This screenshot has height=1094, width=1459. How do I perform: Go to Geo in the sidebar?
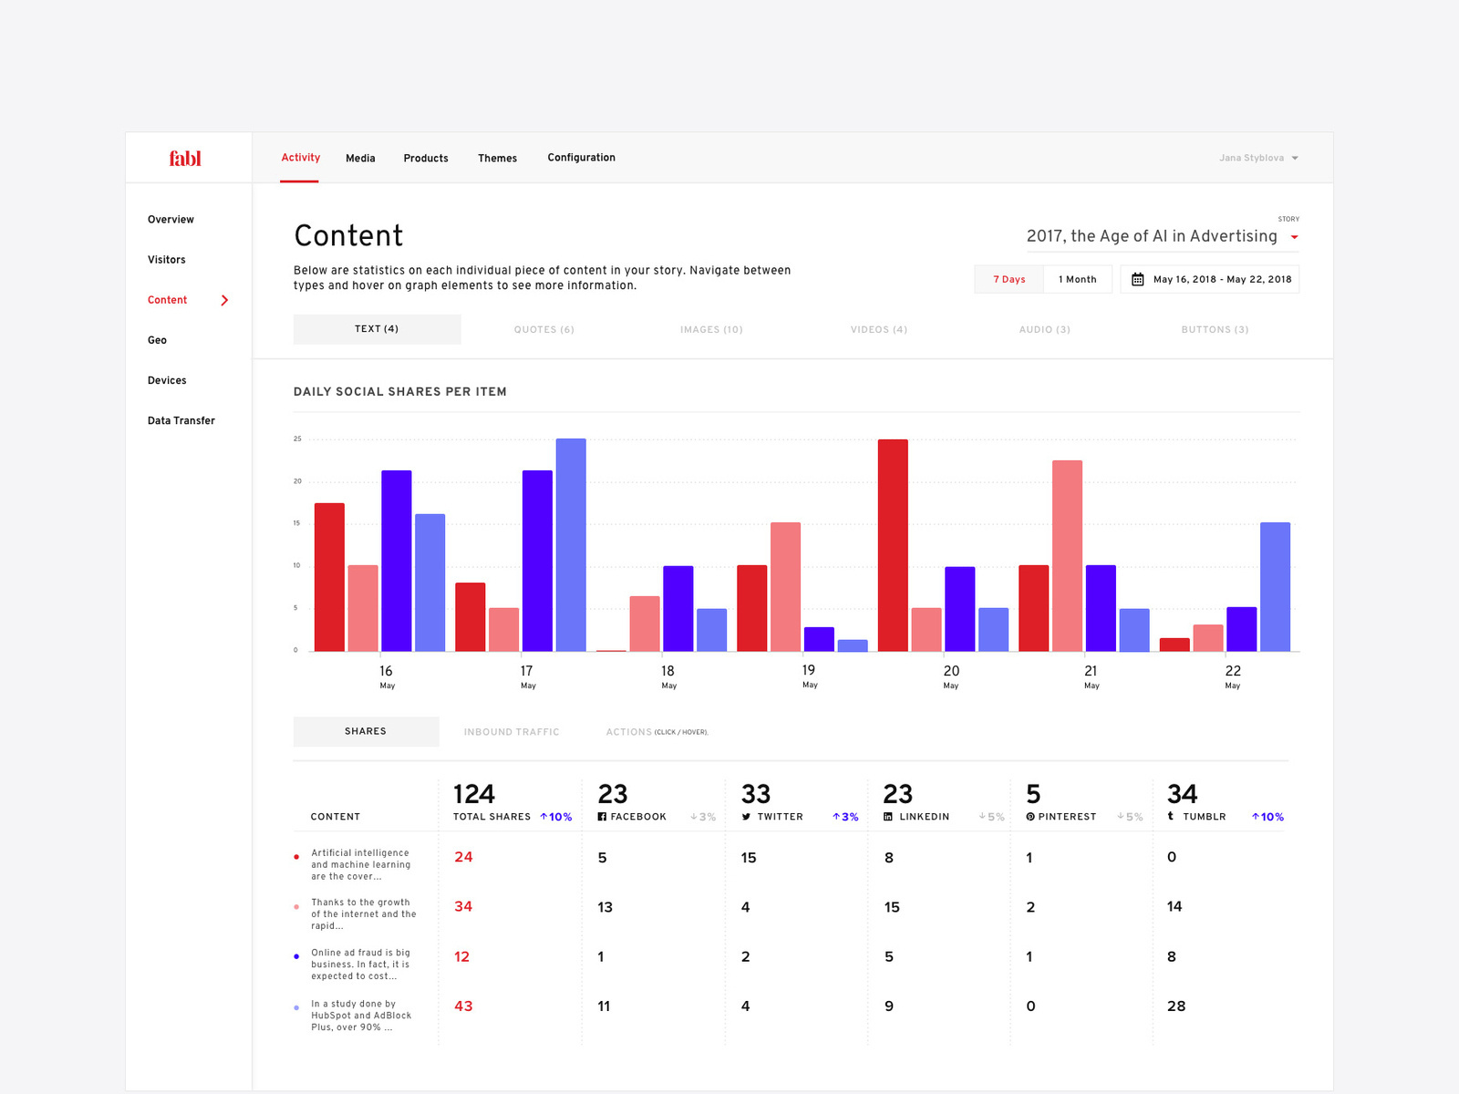pos(157,340)
